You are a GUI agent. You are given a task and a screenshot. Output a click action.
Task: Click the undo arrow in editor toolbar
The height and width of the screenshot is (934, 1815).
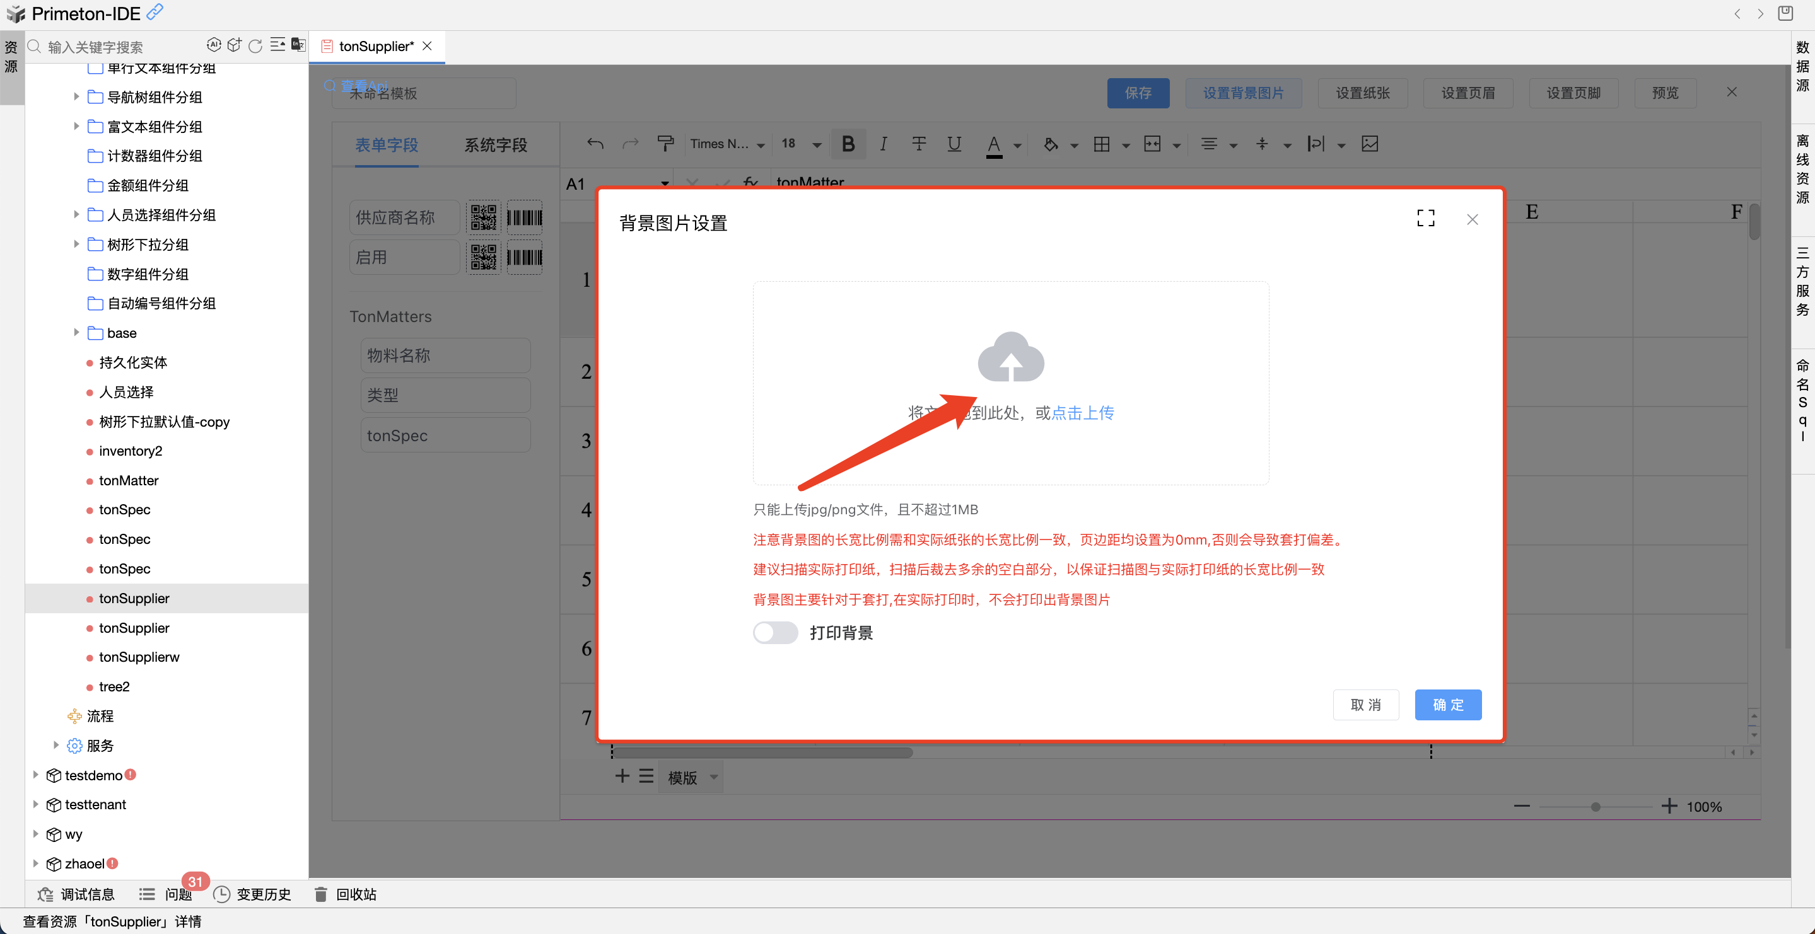coord(595,144)
